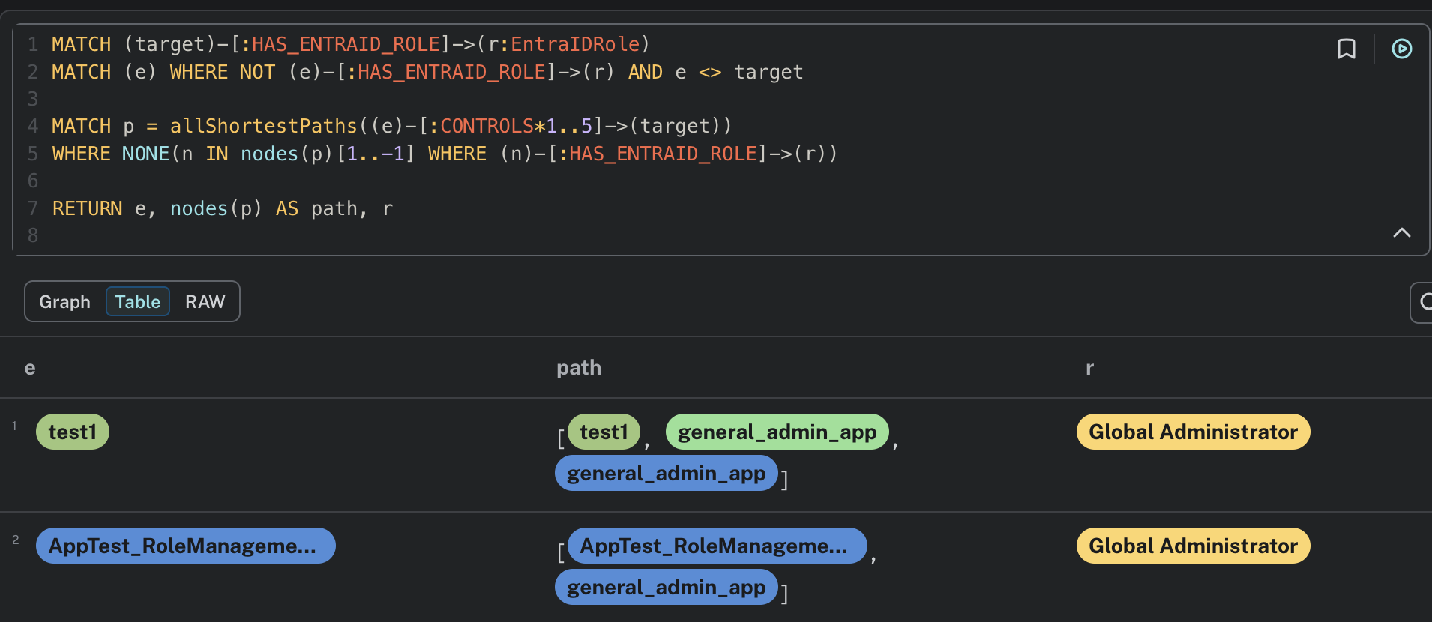Open Global Administrator role in row 1

click(x=1193, y=432)
